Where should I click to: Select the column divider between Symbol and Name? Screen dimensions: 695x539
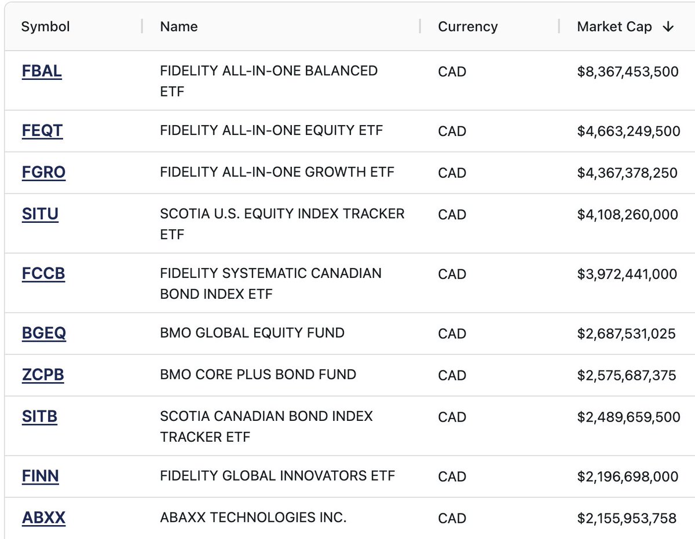click(142, 27)
